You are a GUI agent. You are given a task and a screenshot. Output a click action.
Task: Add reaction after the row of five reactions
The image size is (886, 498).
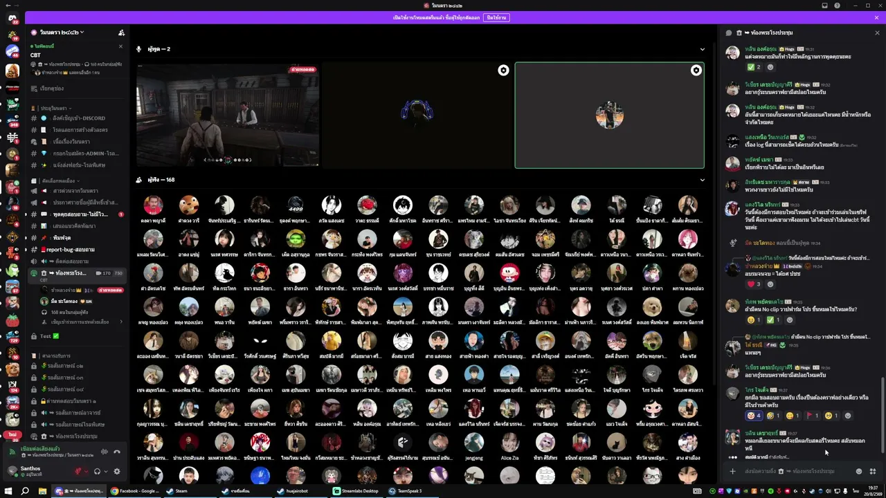[848, 416]
